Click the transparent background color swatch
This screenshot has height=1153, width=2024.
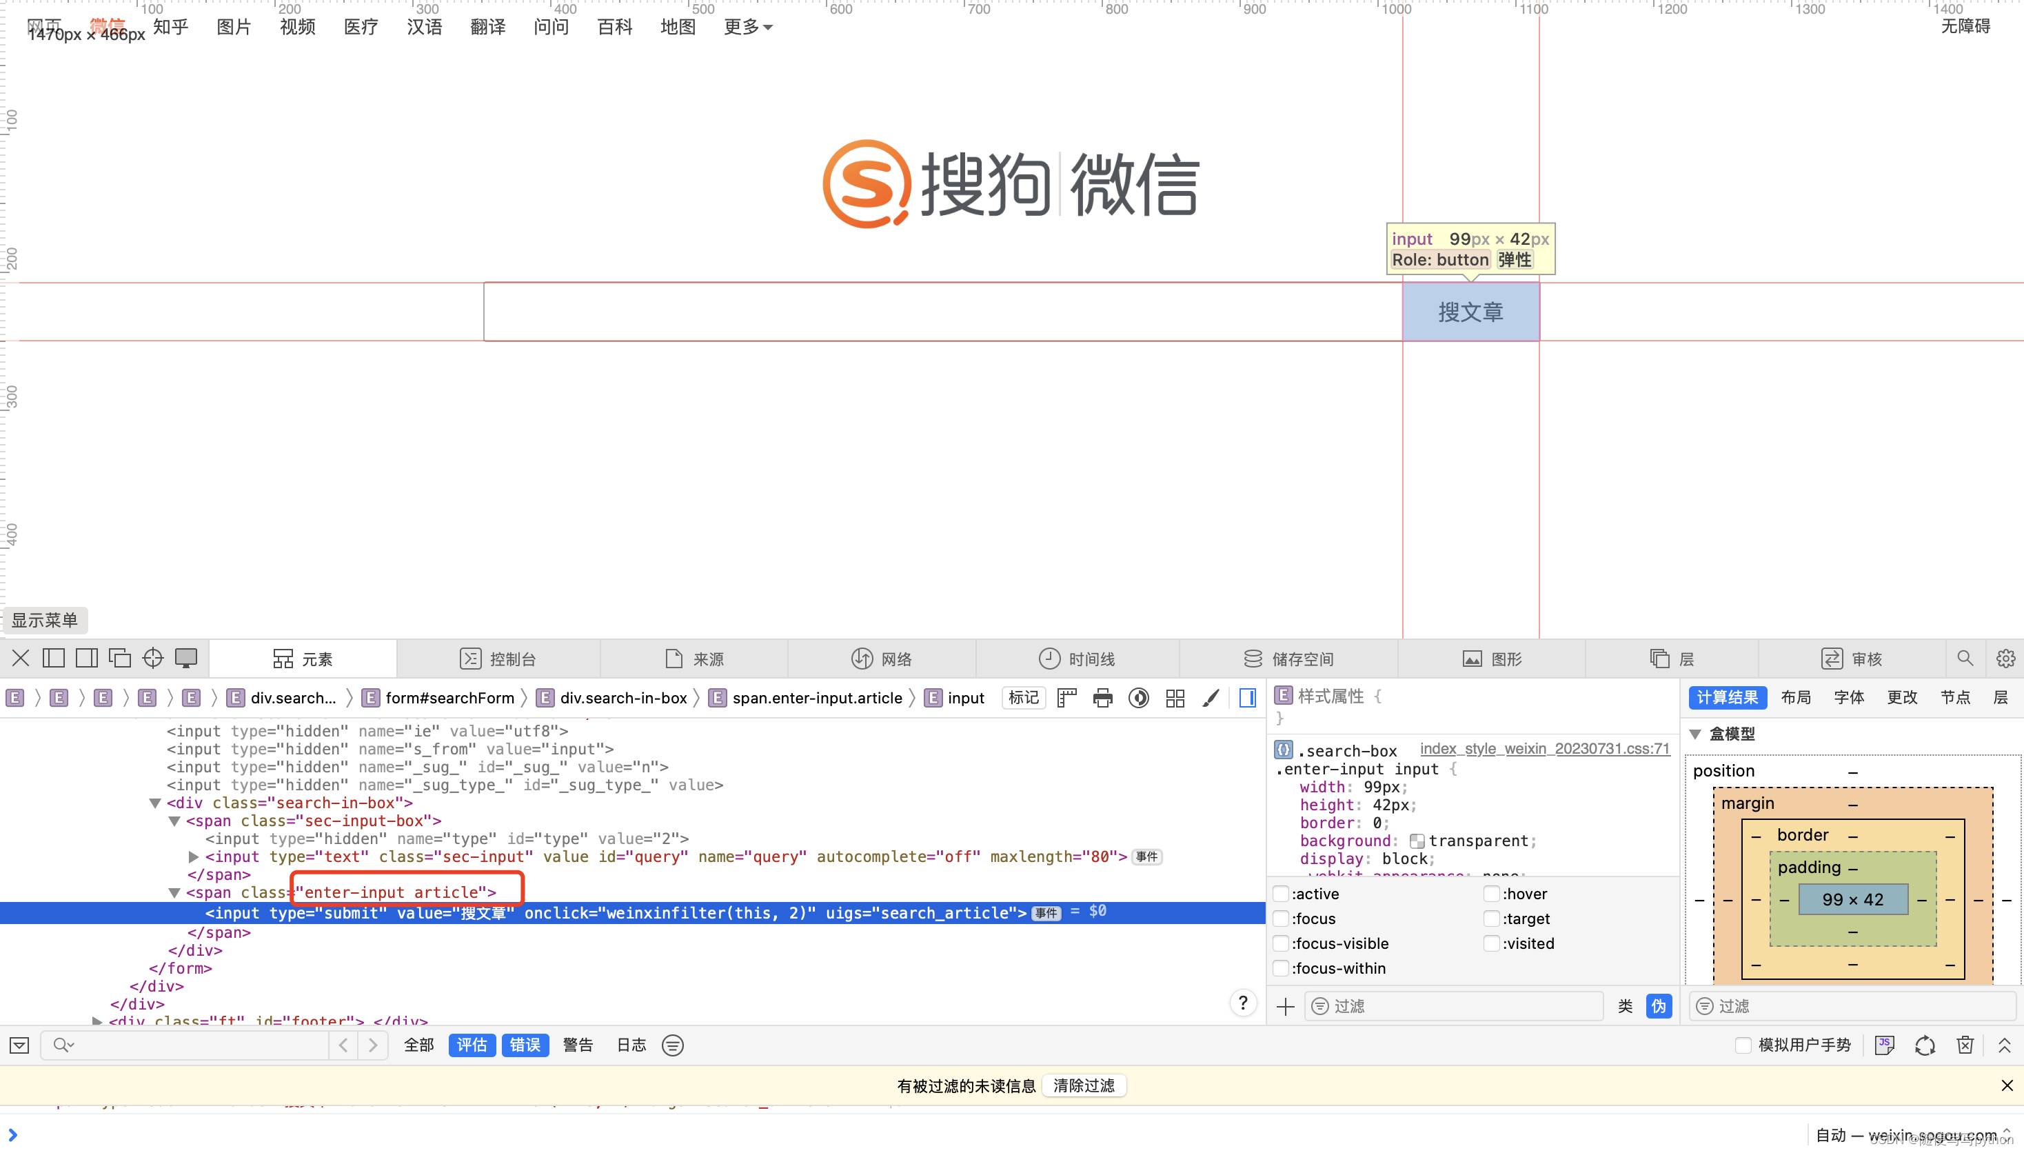click(1417, 841)
